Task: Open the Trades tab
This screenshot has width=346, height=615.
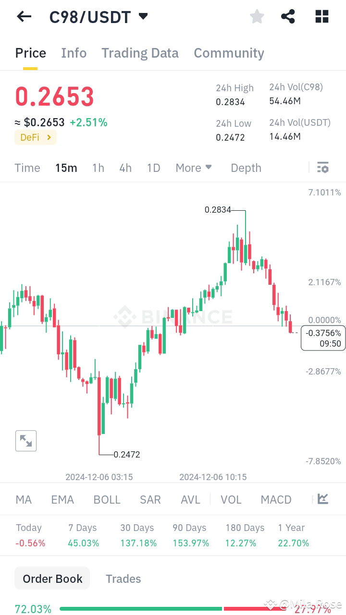Action: coord(123,578)
